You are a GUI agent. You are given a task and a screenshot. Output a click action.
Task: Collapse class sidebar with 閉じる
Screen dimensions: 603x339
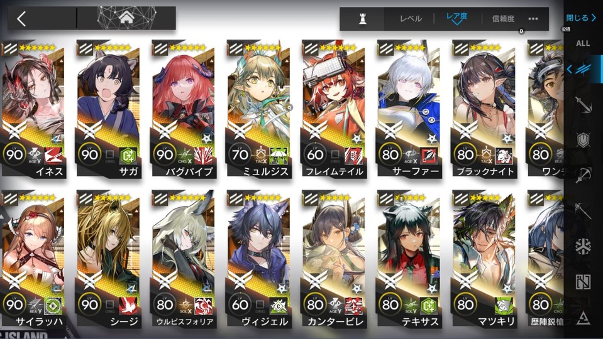pyautogui.click(x=580, y=18)
